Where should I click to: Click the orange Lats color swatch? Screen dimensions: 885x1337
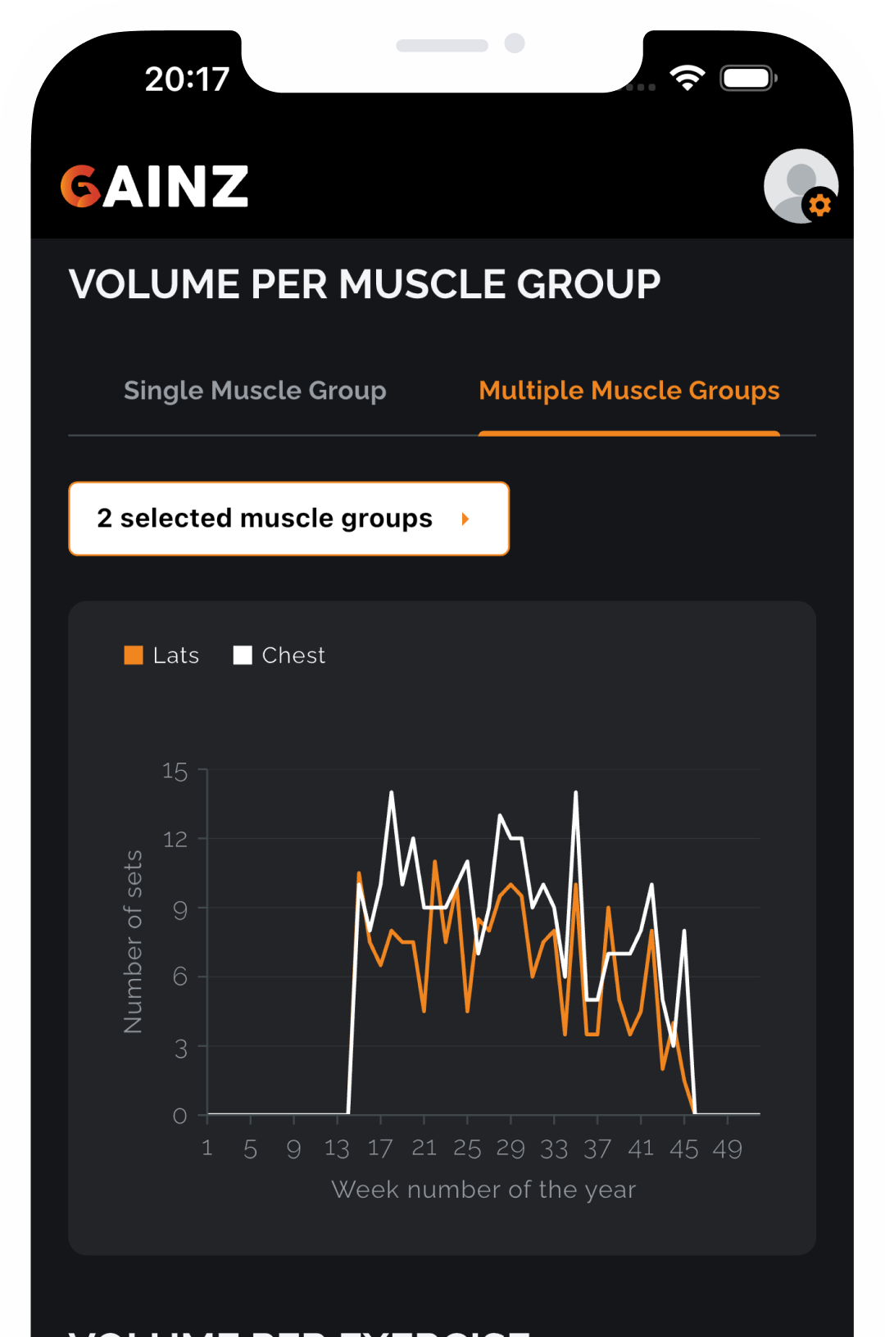point(134,655)
